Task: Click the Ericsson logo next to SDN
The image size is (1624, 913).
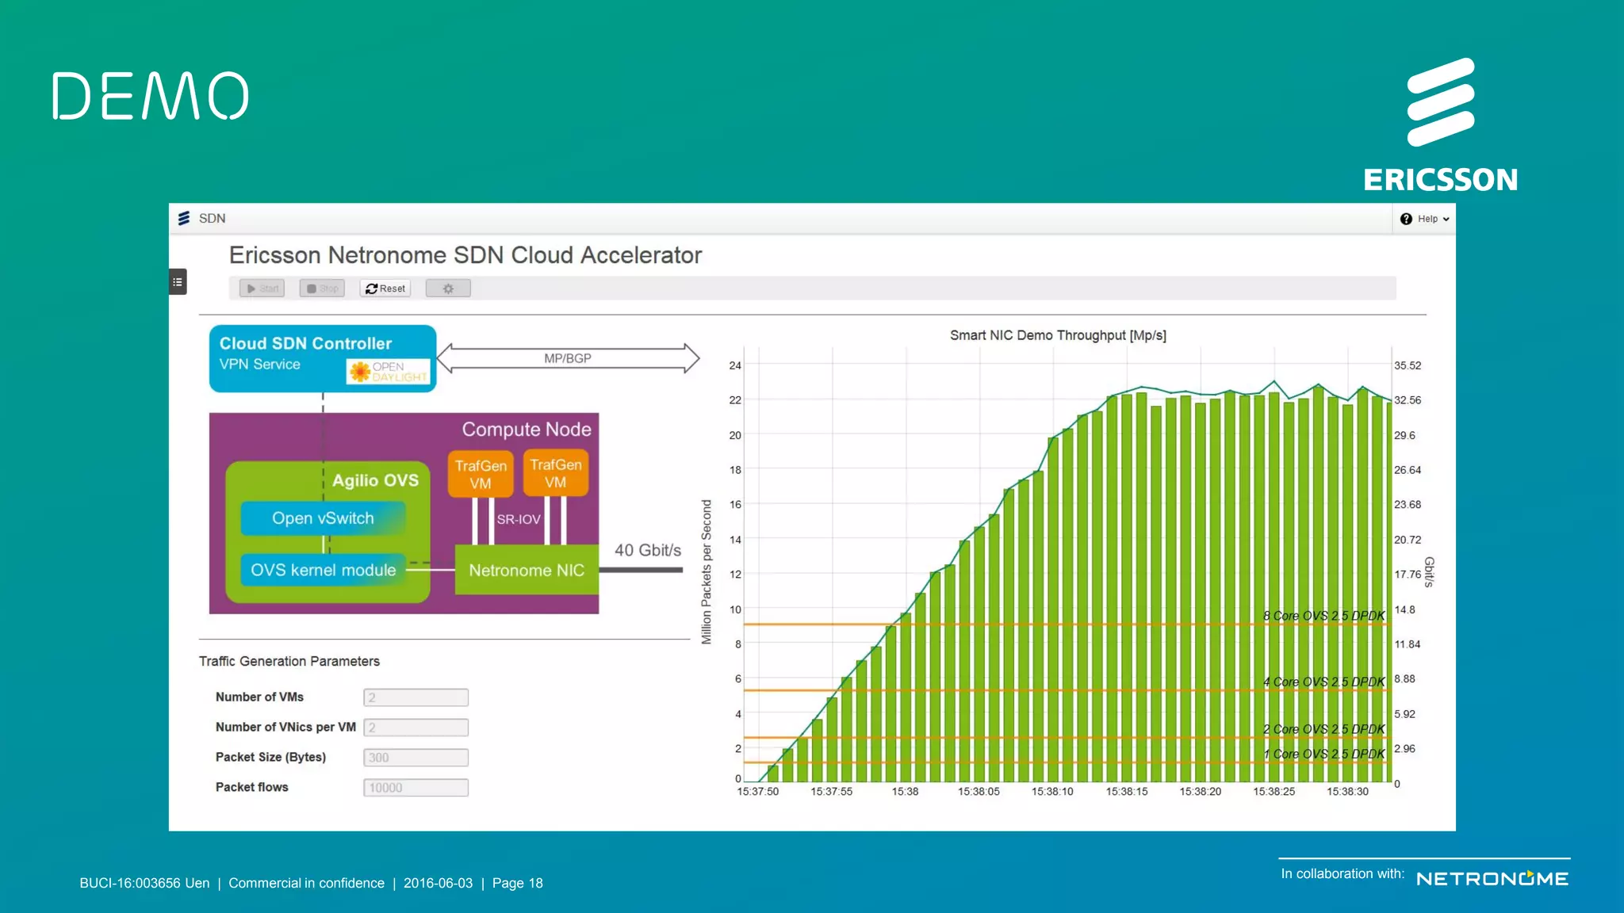Action: click(184, 218)
